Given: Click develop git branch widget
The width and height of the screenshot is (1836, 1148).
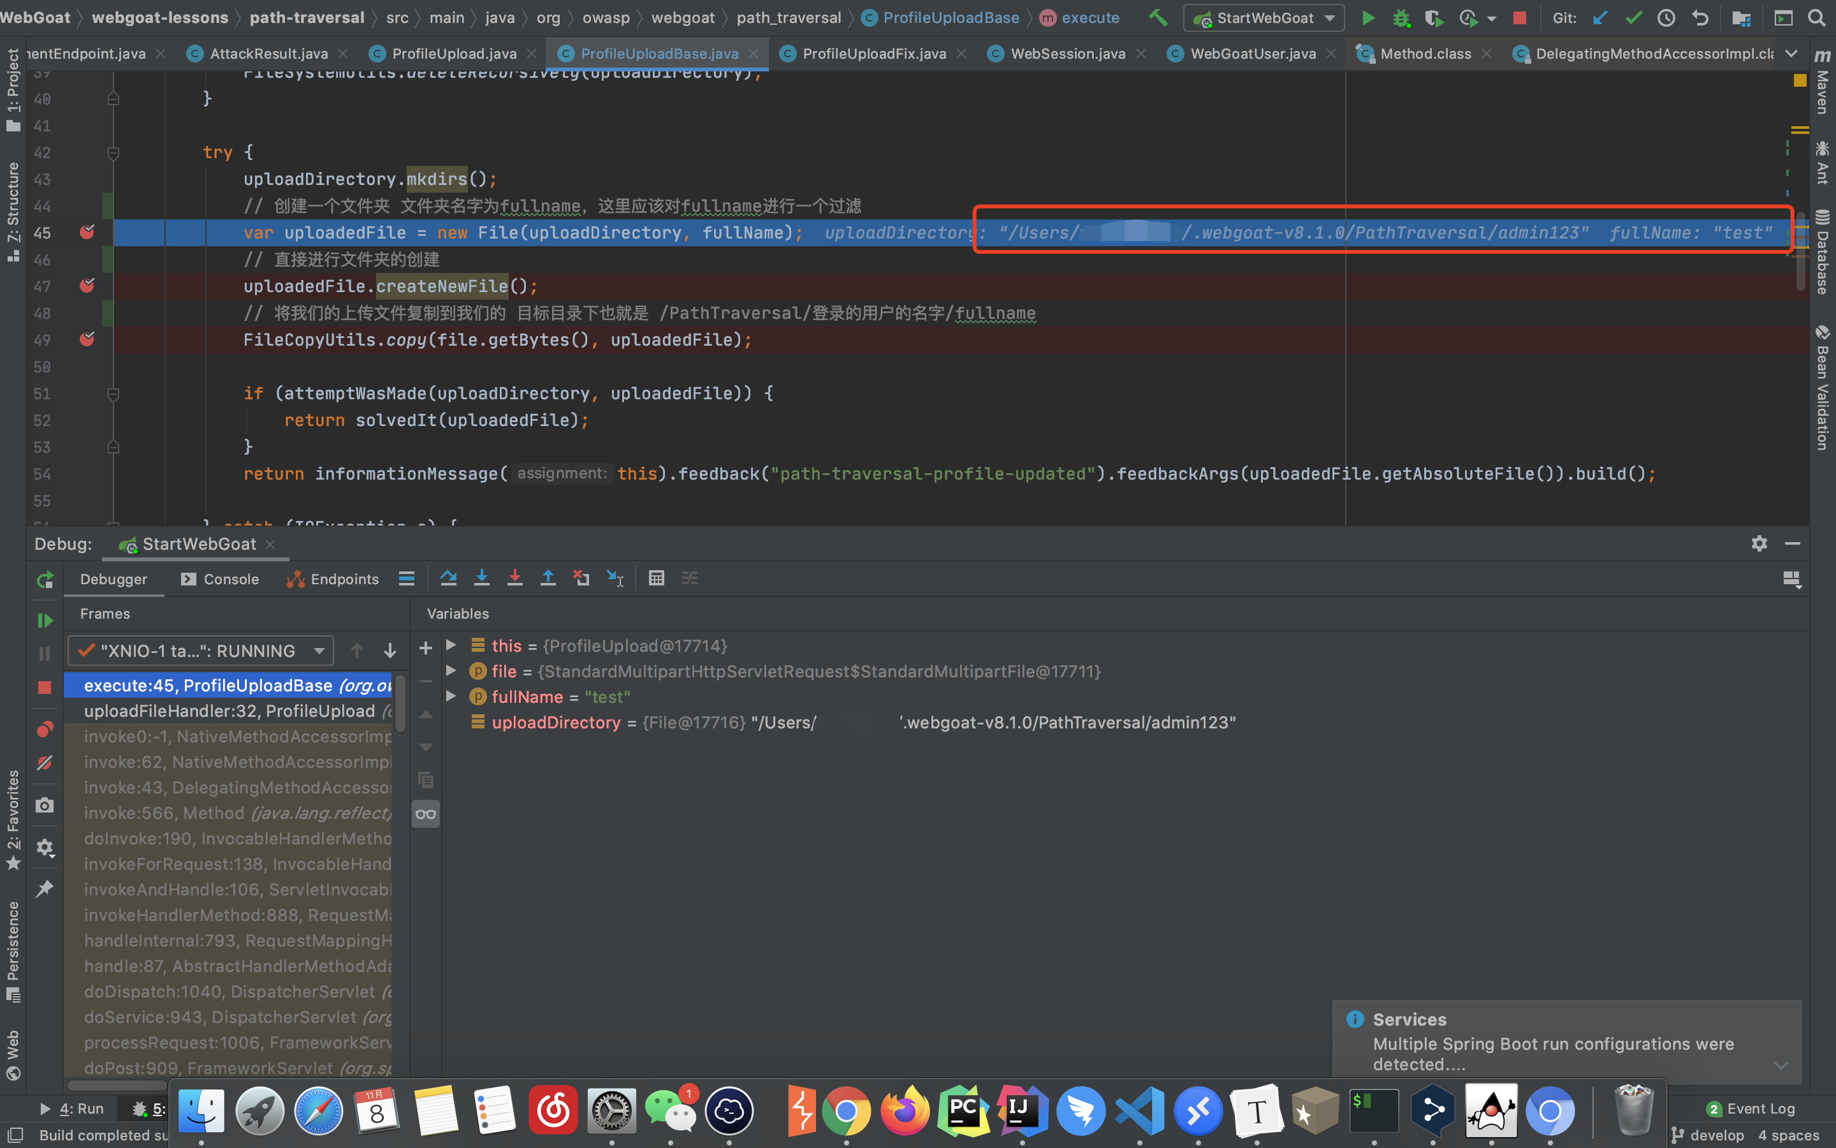Looking at the screenshot, I should 1708,1135.
